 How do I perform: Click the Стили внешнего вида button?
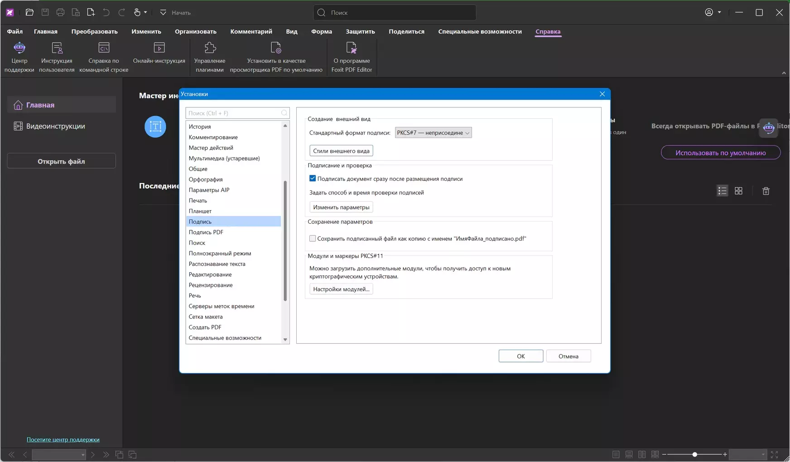pyautogui.click(x=341, y=151)
